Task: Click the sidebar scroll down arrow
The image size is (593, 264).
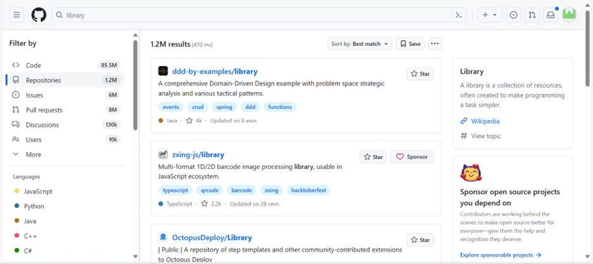Action: pyautogui.click(x=135, y=256)
